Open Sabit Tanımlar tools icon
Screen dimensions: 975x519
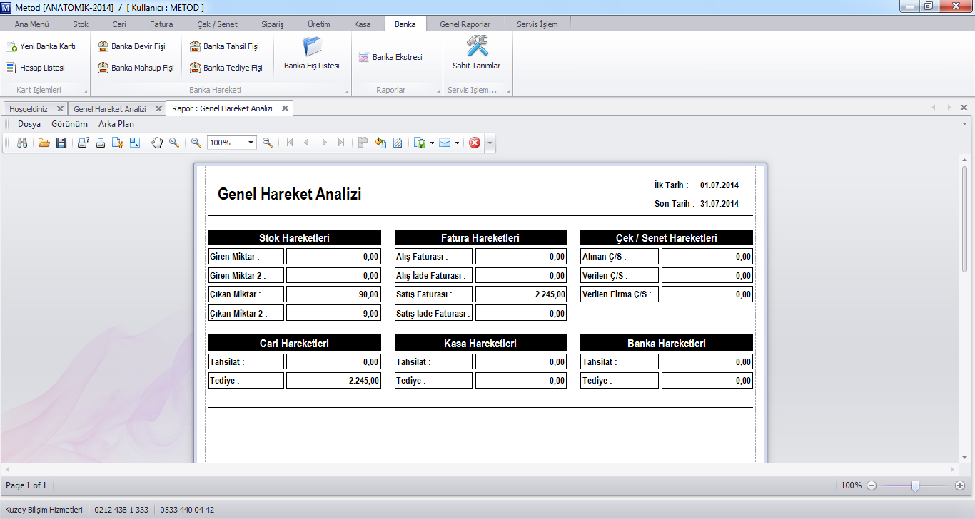tap(477, 48)
